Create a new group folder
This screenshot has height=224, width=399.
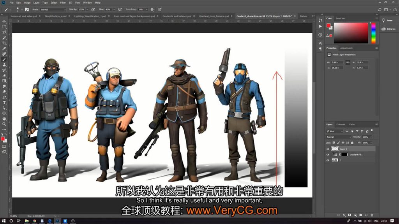click(360, 215)
